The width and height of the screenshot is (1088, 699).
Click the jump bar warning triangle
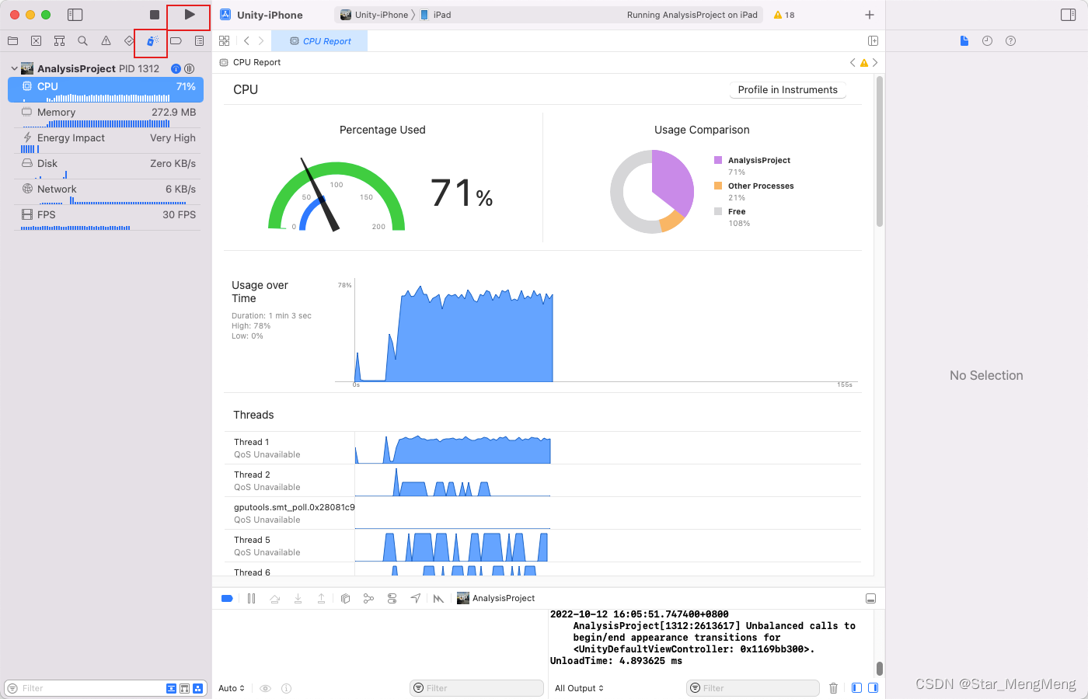point(863,62)
